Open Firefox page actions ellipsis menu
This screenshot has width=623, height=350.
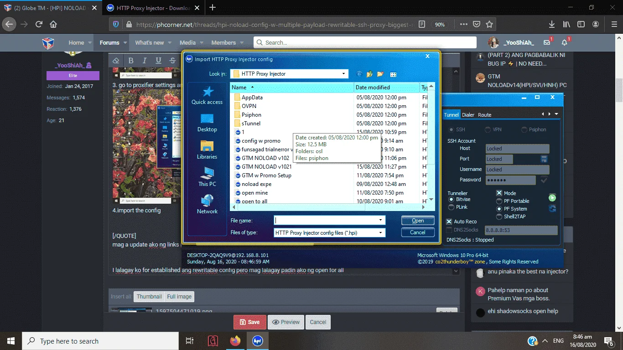click(x=464, y=24)
